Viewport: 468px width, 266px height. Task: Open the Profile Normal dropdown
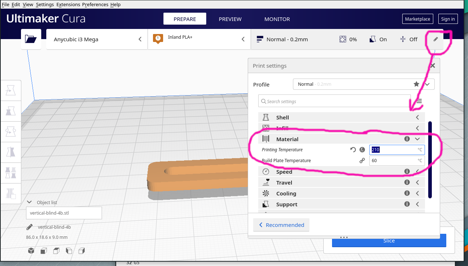pos(363,84)
